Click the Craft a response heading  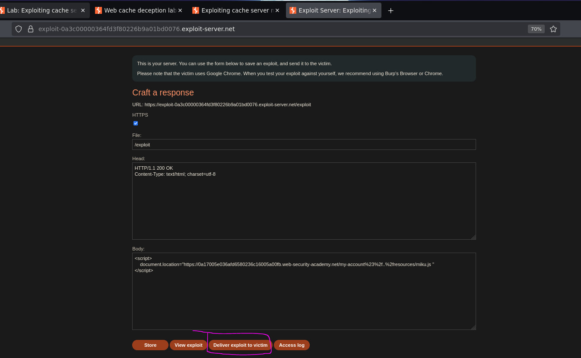163,92
